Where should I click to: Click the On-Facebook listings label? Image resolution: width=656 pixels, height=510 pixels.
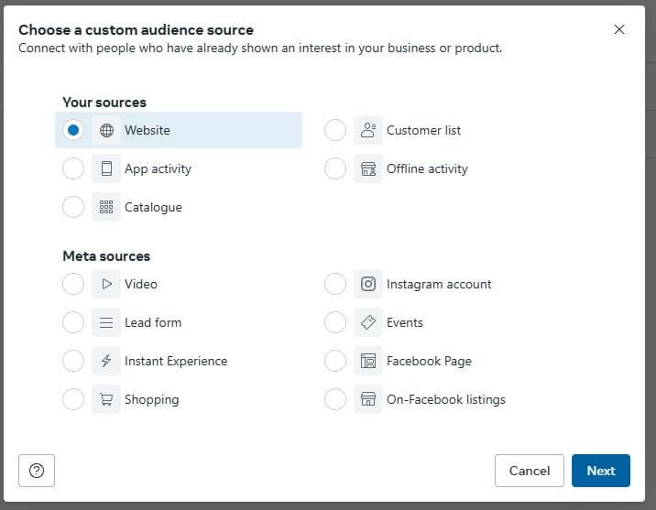point(446,399)
